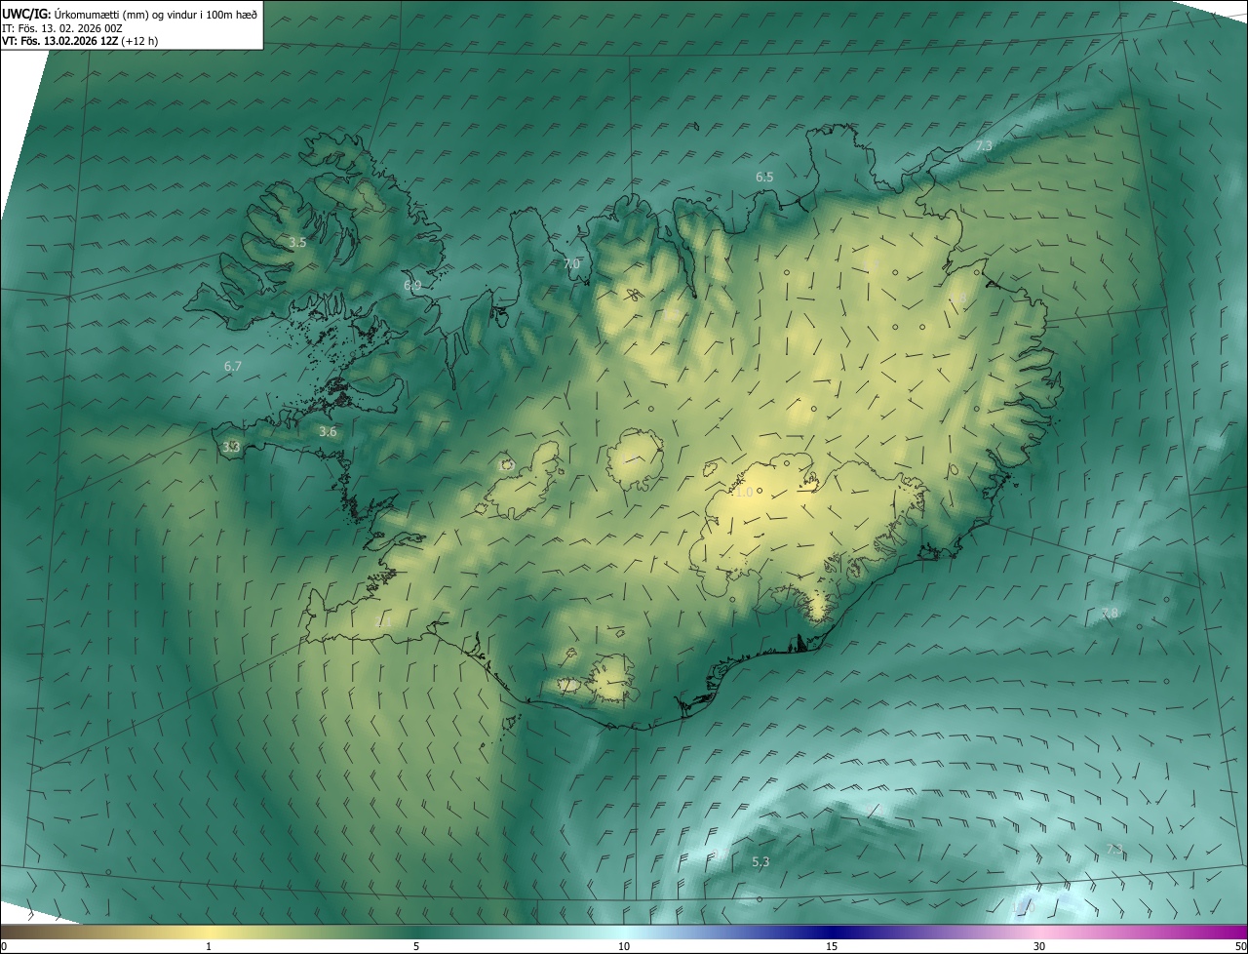Click the 7.0 value label on the map

click(571, 263)
